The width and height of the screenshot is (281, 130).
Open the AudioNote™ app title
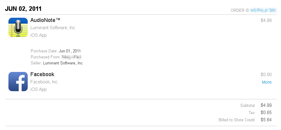tap(45, 20)
